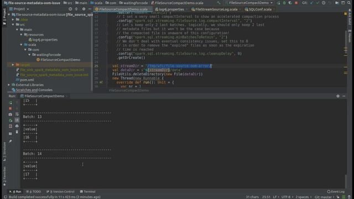Switch to FileSourceCompactDemo.scala editor tab
This screenshot has height=199, width=354.
pos(122,9)
